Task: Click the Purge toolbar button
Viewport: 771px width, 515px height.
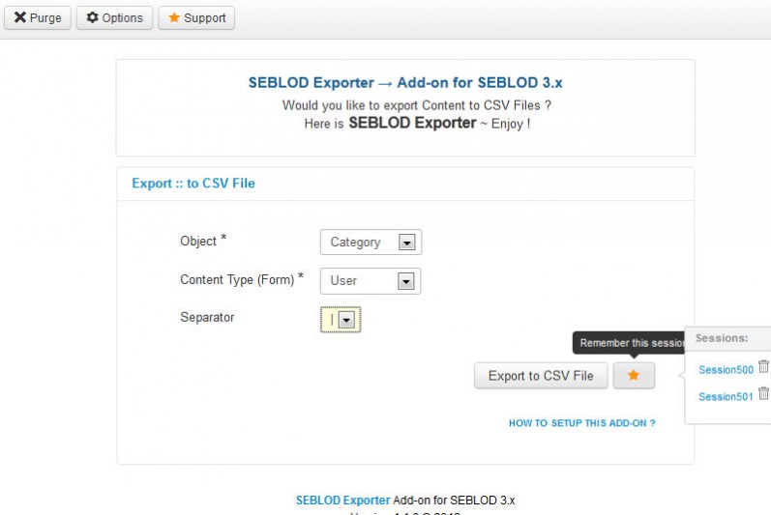Action: coord(38,17)
